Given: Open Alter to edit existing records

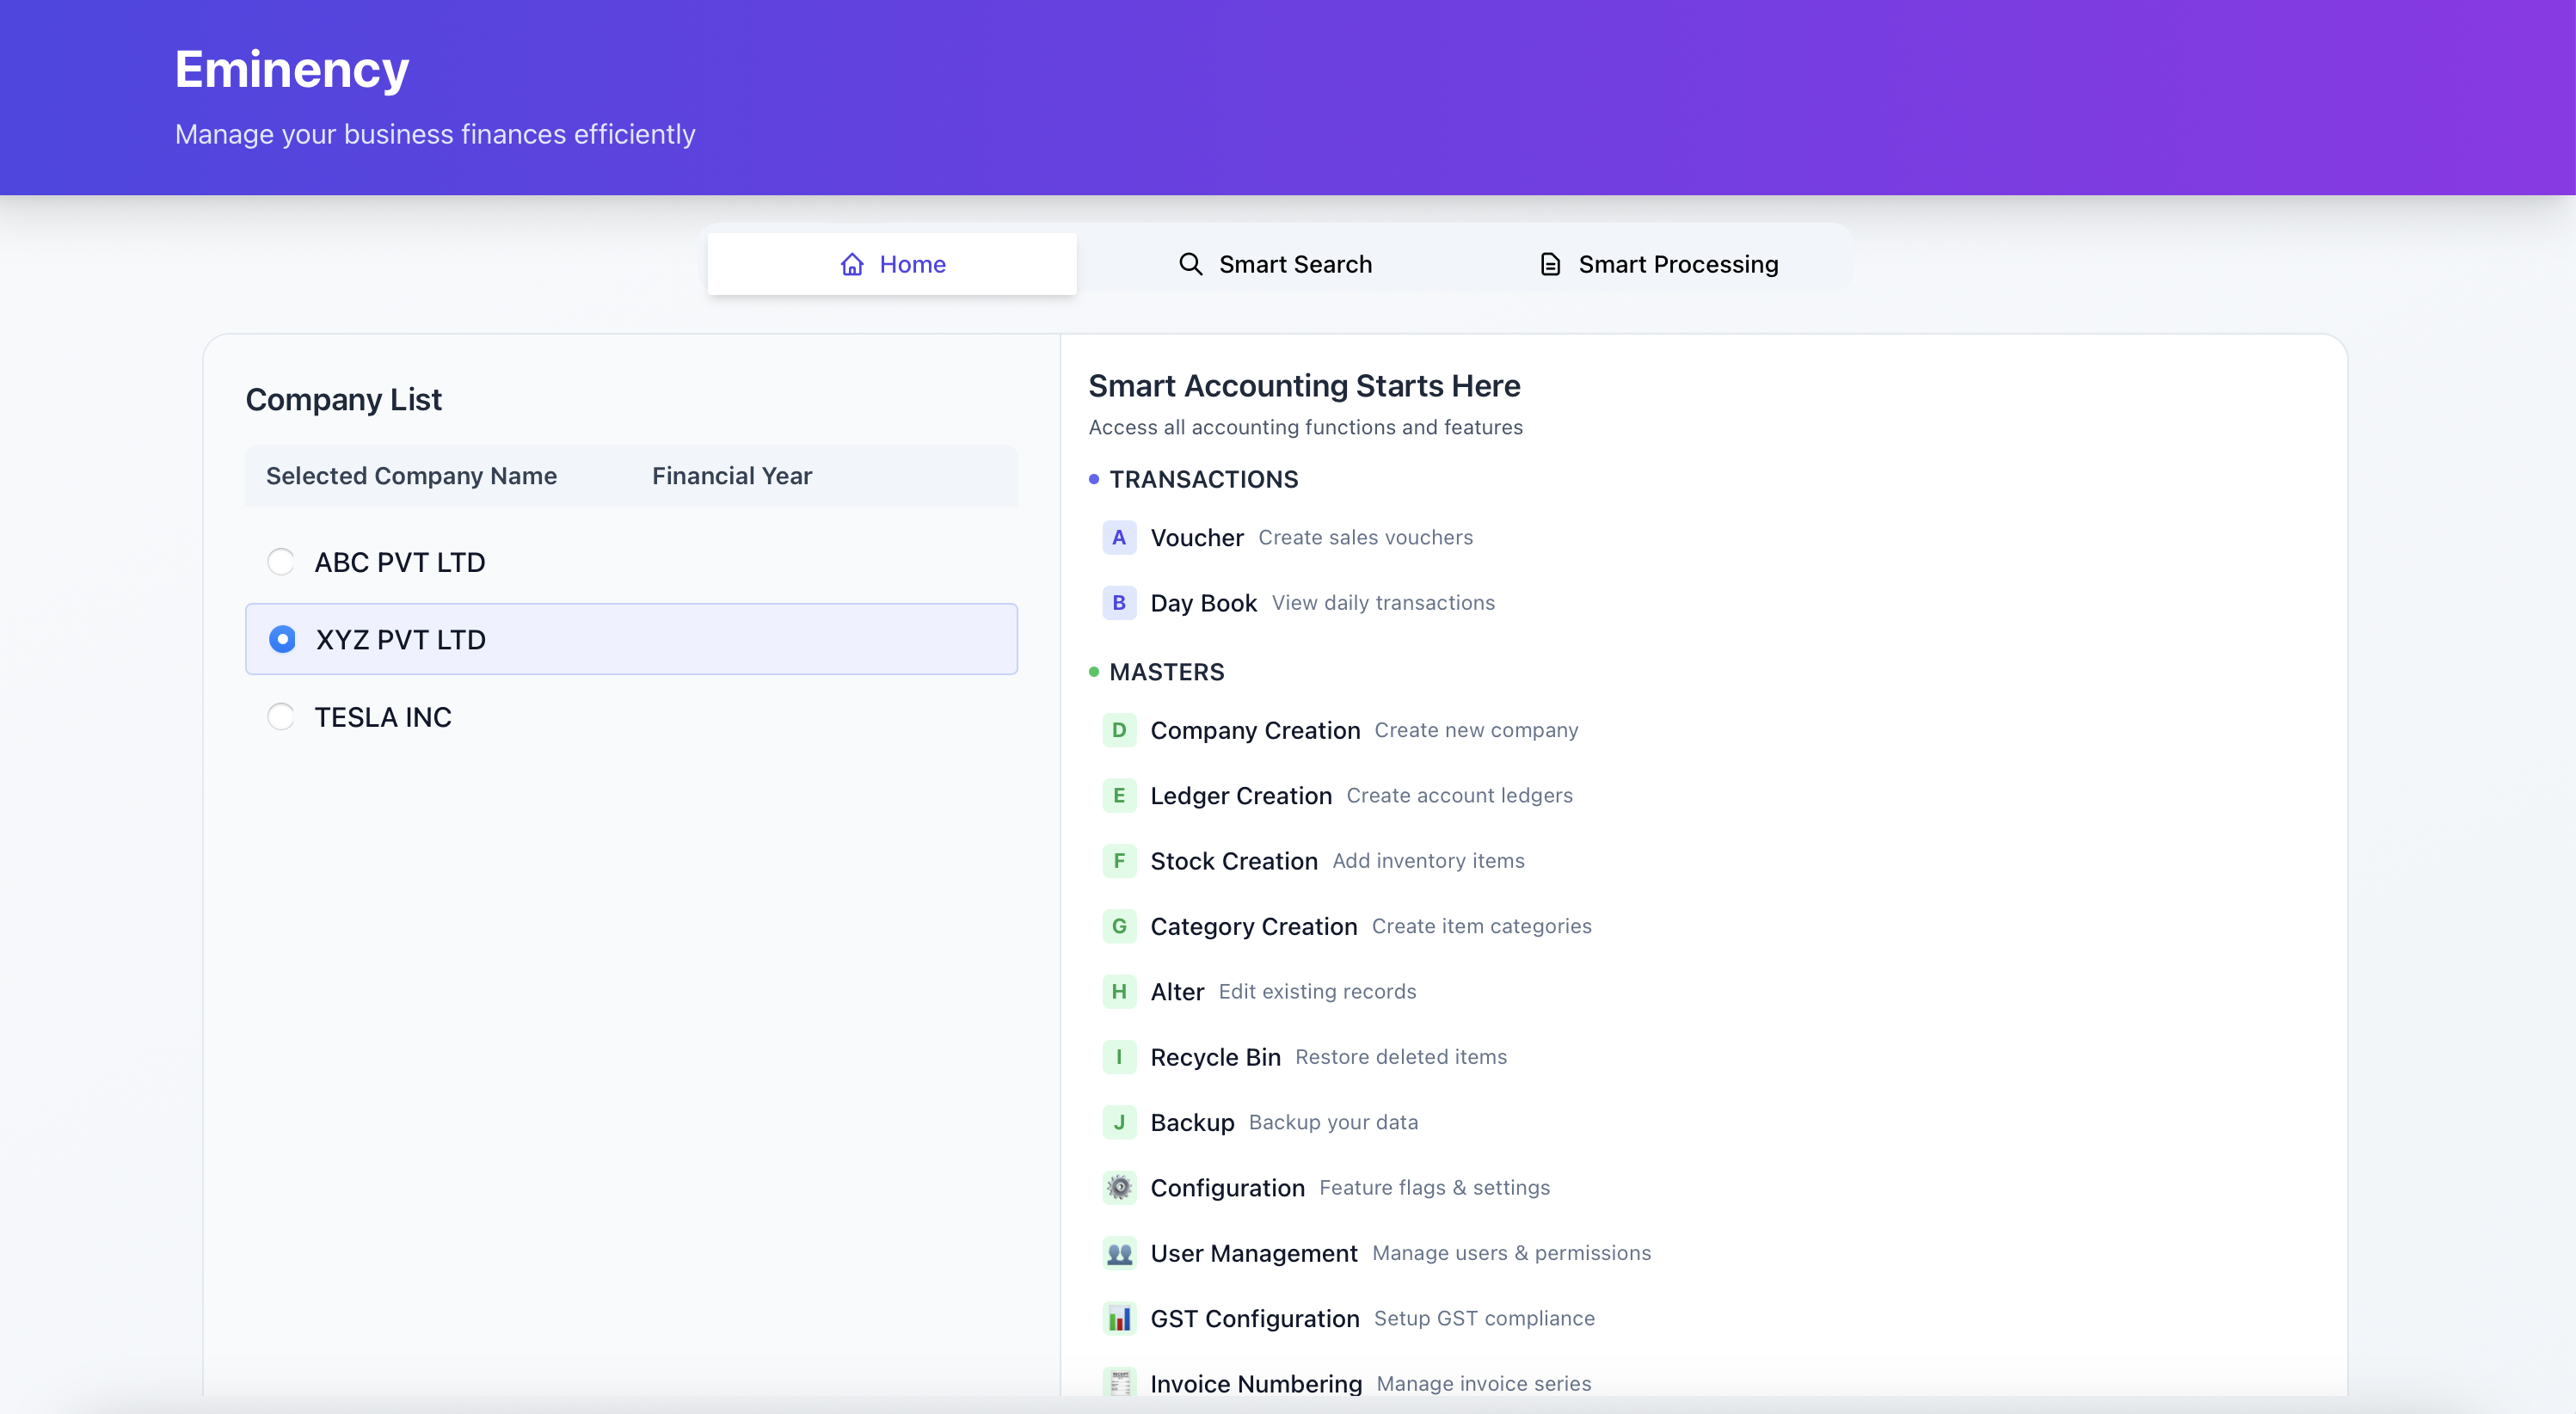Looking at the screenshot, I should (1177, 992).
